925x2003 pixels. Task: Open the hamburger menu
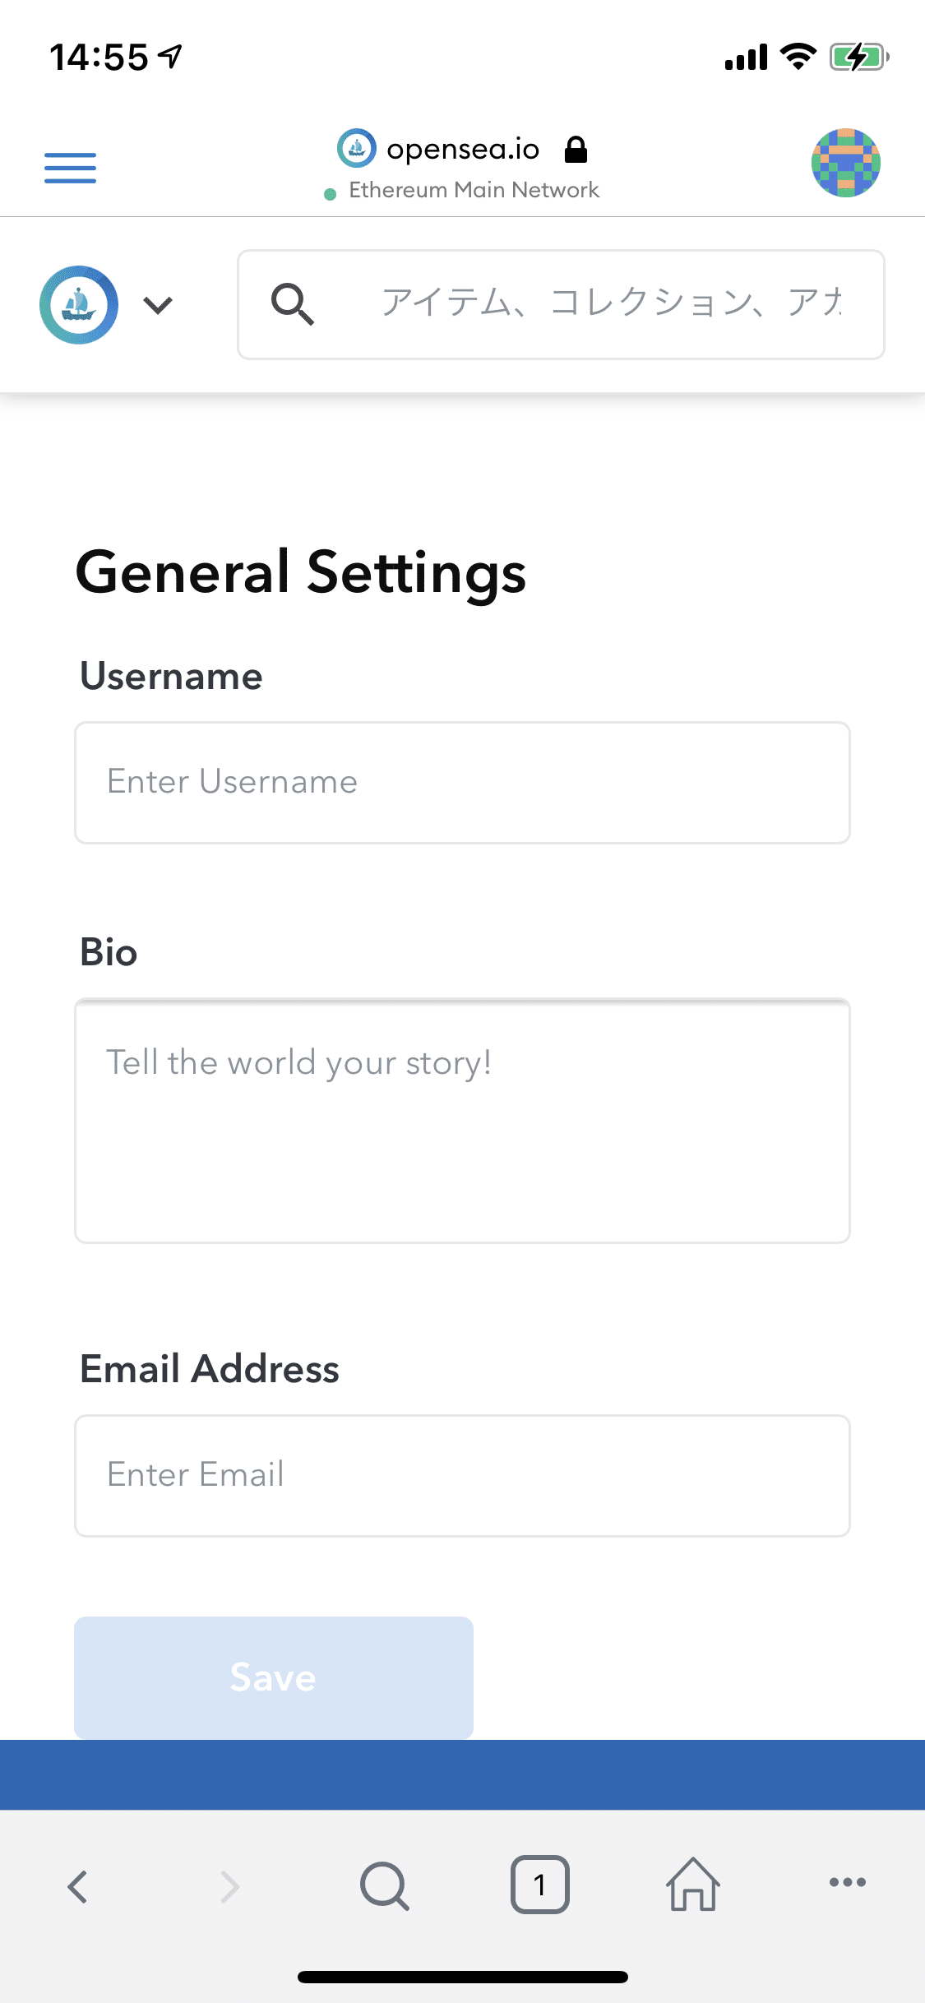pos(70,168)
